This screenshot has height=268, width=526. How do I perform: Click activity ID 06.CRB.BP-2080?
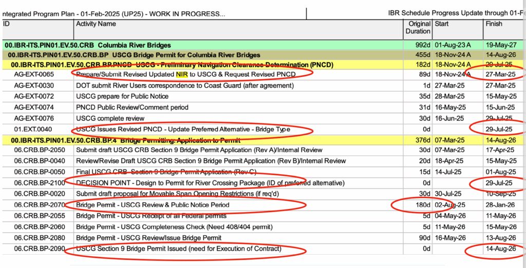pyautogui.click(x=40, y=238)
